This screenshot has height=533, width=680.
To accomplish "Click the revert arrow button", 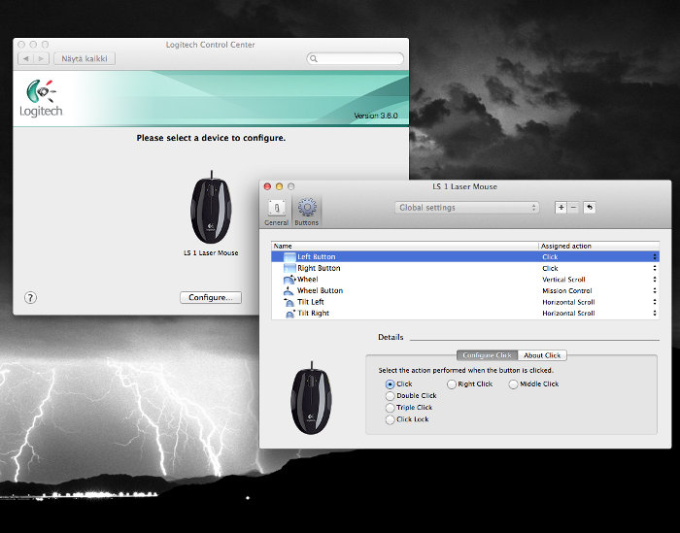I will pyautogui.click(x=590, y=208).
